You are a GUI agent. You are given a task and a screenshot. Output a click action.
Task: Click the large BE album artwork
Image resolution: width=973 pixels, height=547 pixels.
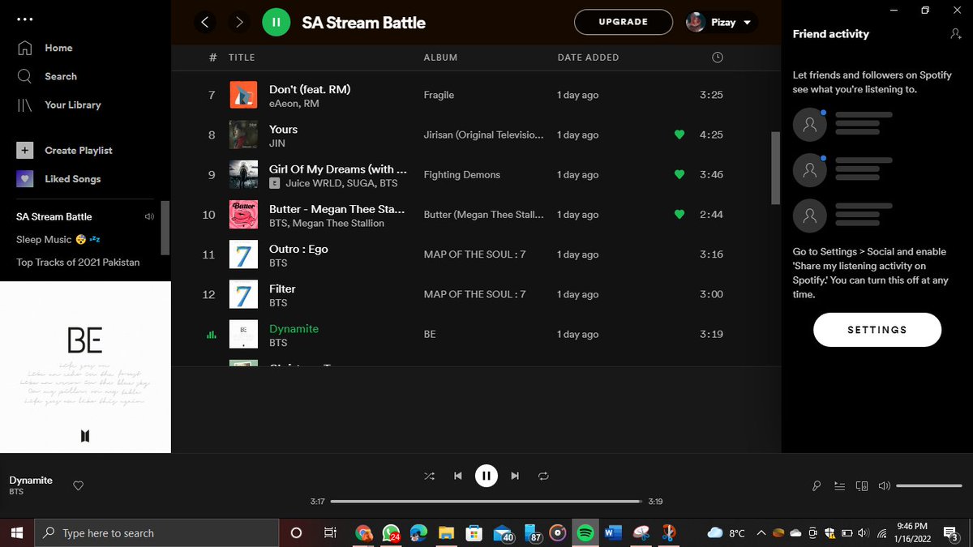coord(85,367)
